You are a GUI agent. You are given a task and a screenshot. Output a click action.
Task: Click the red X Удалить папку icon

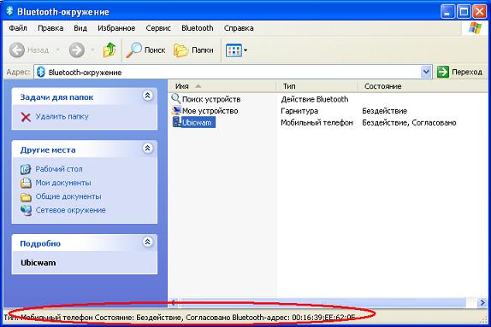coord(26,117)
